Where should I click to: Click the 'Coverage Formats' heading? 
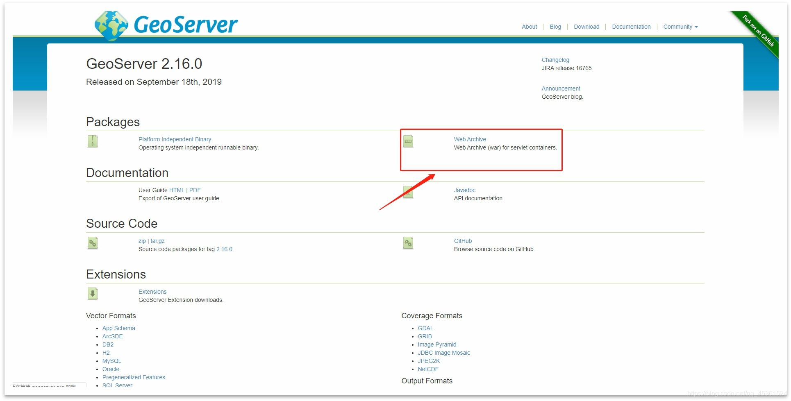tap(432, 316)
